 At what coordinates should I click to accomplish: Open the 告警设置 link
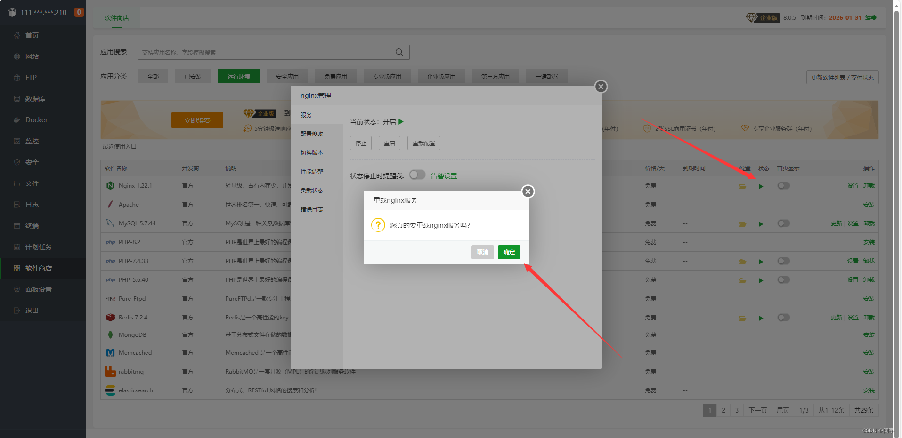(x=444, y=176)
